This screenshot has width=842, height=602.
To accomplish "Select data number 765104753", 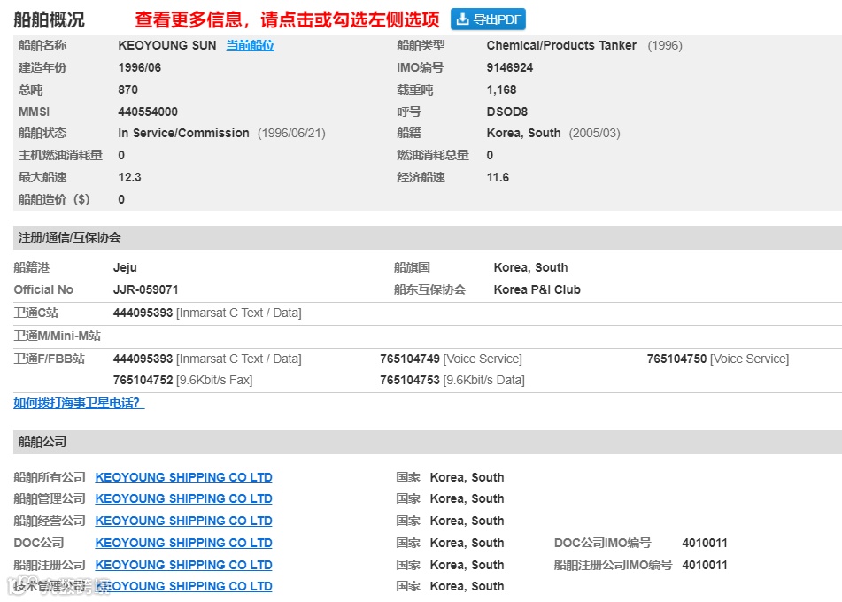I will click(410, 380).
